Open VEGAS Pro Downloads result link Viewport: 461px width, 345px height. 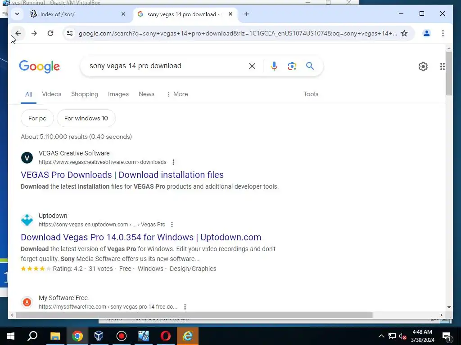122,175
